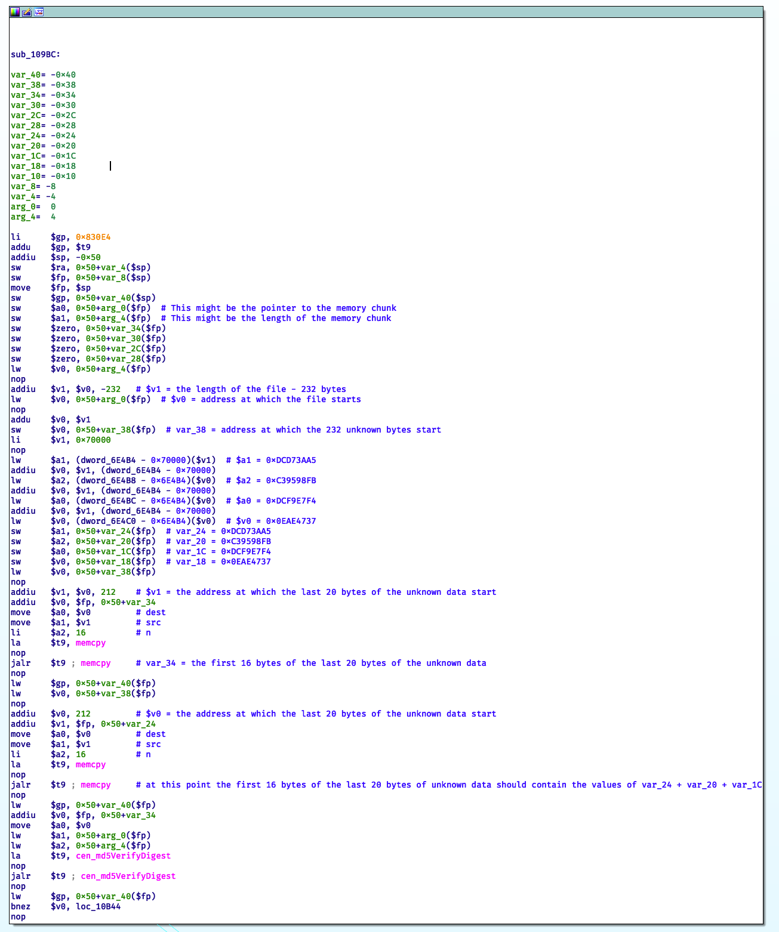Click the var_1C = 0xDCF9E7F4 comment
Viewport: 779px width, 932px height.
tap(218, 551)
